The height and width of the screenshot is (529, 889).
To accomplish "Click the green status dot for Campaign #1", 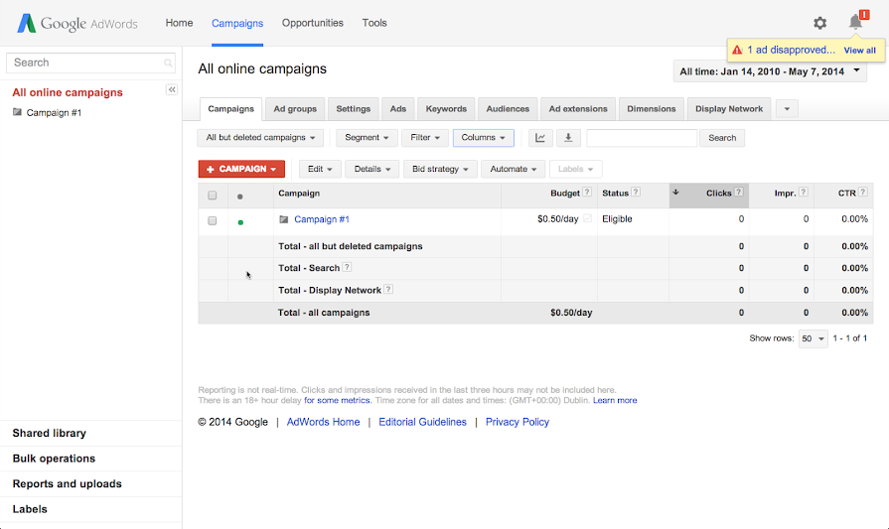I will pyautogui.click(x=240, y=222).
